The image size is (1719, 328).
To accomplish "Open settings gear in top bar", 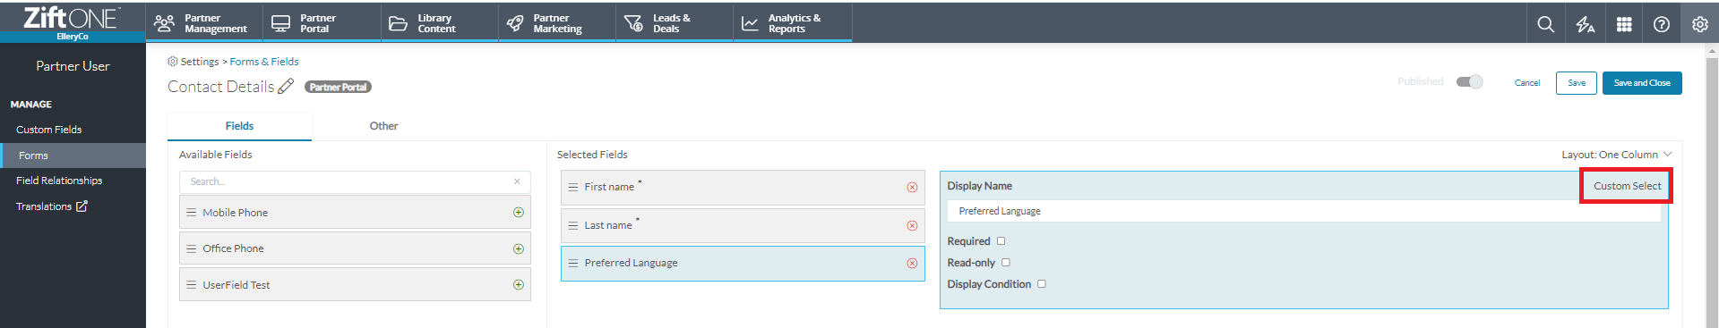I will pyautogui.click(x=1699, y=24).
